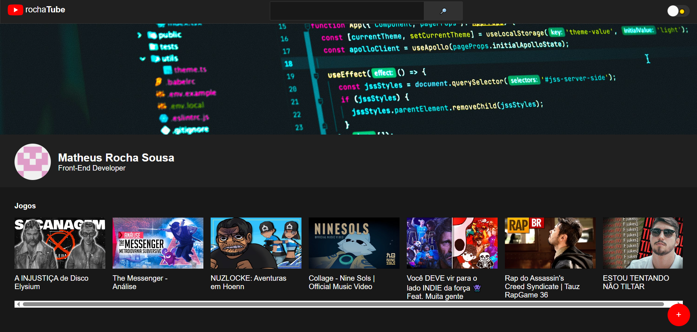This screenshot has height=332, width=697.
Task: Open 'A INJUSTIÇA de Disco Elysium' video
Action: [x=60, y=243]
